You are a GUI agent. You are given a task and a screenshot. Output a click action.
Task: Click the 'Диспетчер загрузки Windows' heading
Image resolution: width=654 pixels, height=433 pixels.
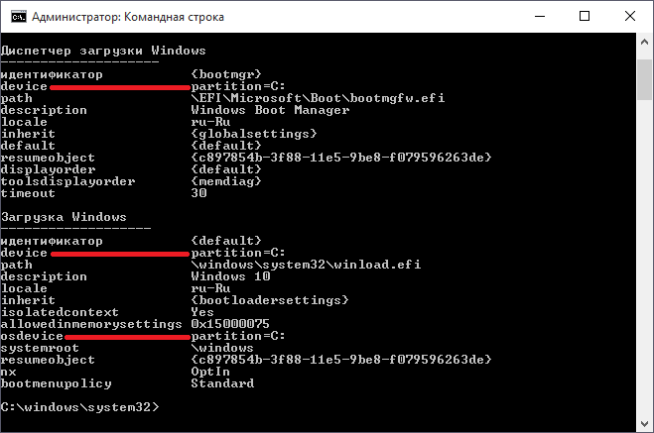(103, 50)
